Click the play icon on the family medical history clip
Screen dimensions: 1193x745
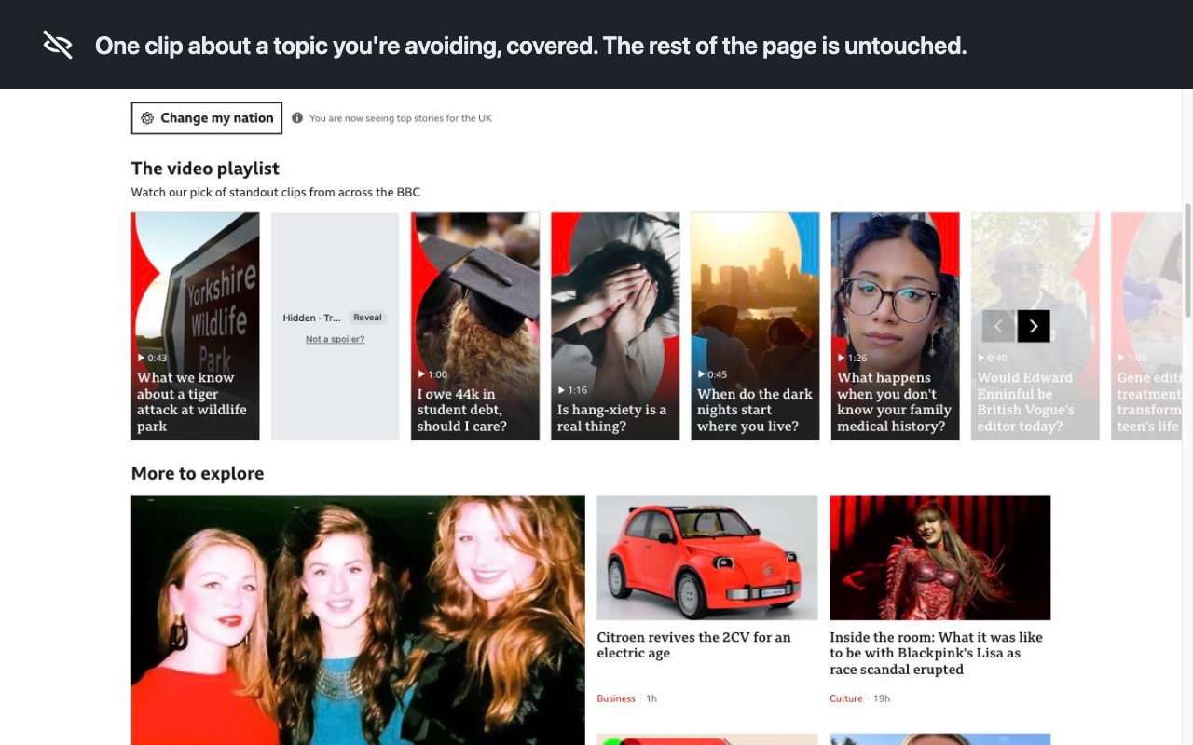click(x=840, y=359)
